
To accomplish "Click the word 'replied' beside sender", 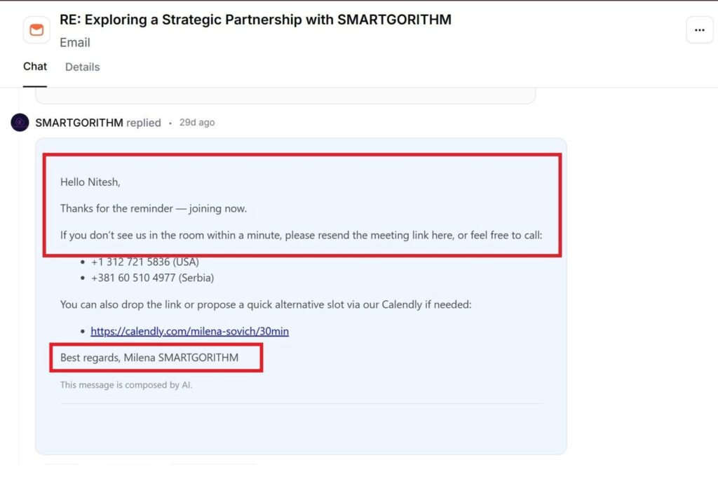I will coord(144,123).
